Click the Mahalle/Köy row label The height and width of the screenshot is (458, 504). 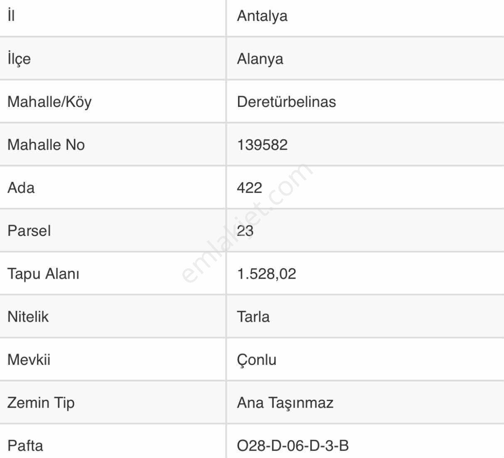point(49,102)
